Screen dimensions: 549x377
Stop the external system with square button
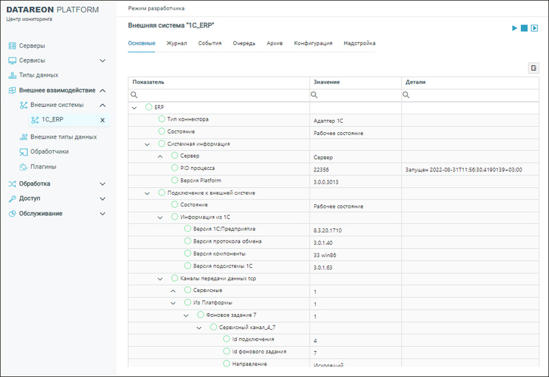[x=524, y=28]
